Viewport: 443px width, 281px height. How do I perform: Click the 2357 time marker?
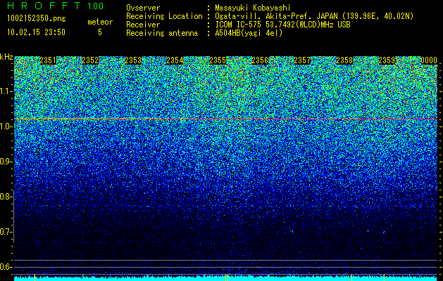click(302, 60)
